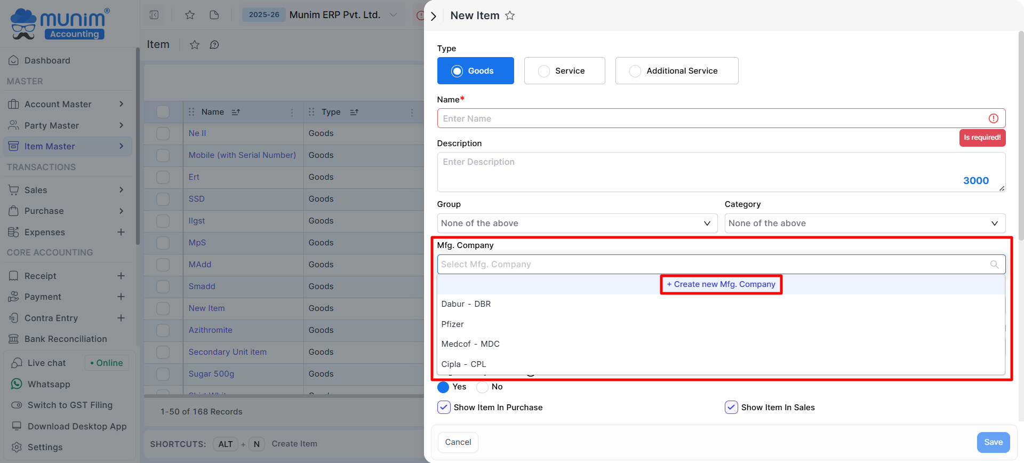Image resolution: width=1024 pixels, height=463 pixels.
Task: Open Whatsapp from the sidebar
Action: coord(49,384)
